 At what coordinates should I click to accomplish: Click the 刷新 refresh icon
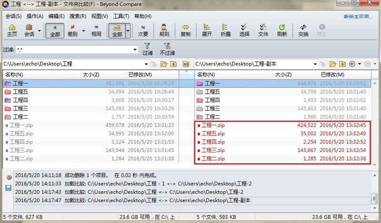[282, 30]
